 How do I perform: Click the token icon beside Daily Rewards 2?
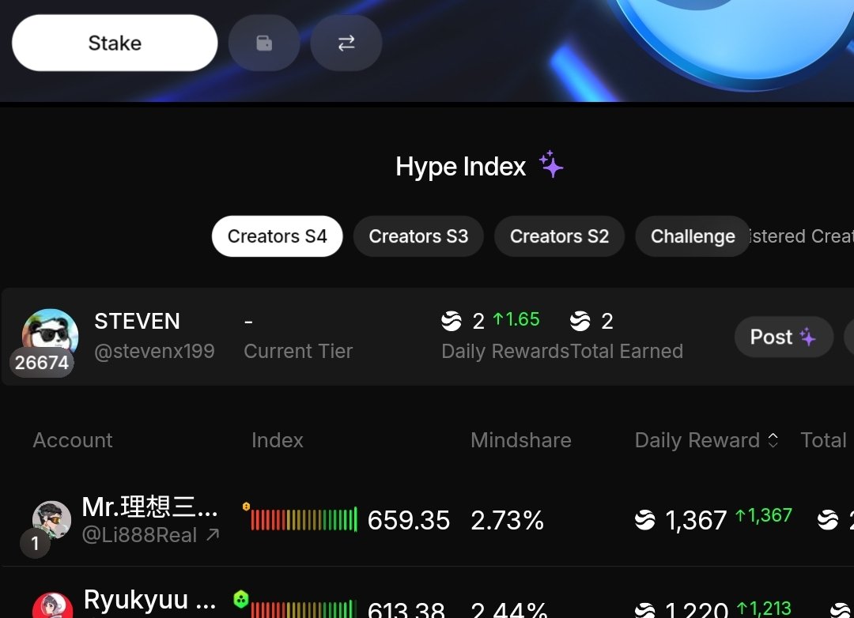pyautogui.click(x=452, y=322)
